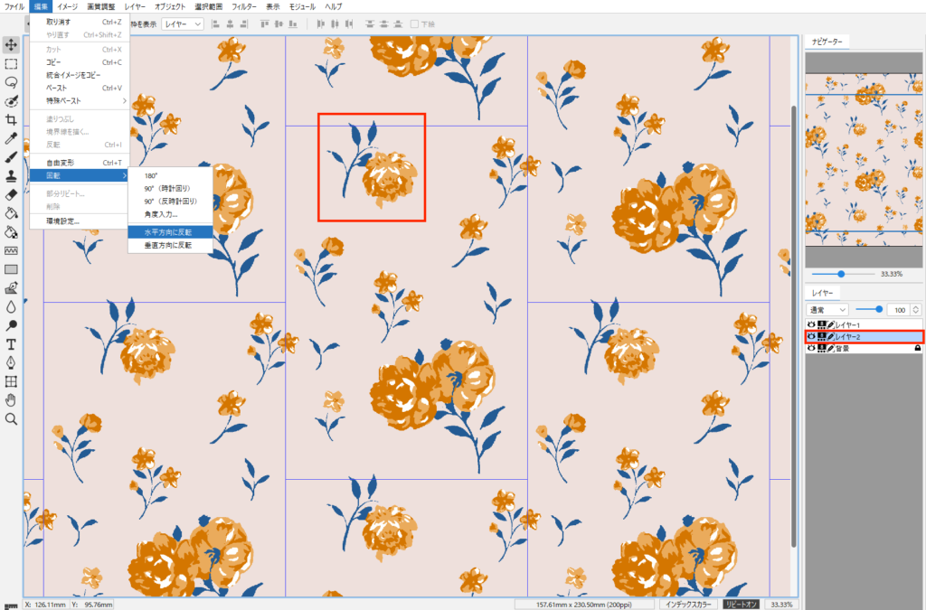Click the pencil icon on レイヤー2

point(830,337)
